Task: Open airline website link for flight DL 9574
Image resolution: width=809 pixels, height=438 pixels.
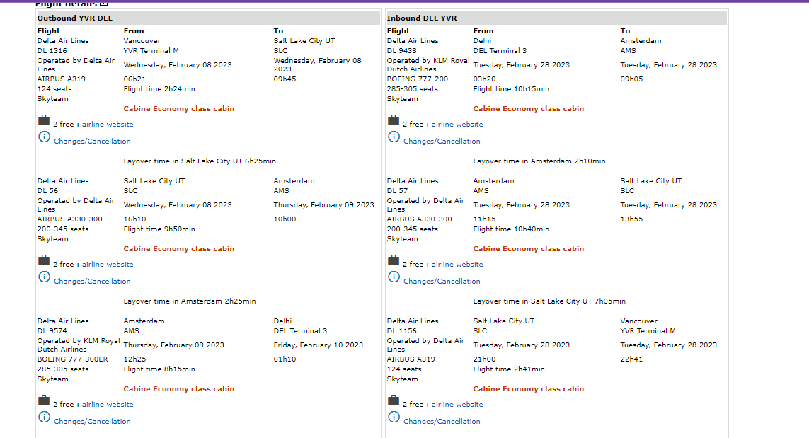Action: click(x=108, y=405)
